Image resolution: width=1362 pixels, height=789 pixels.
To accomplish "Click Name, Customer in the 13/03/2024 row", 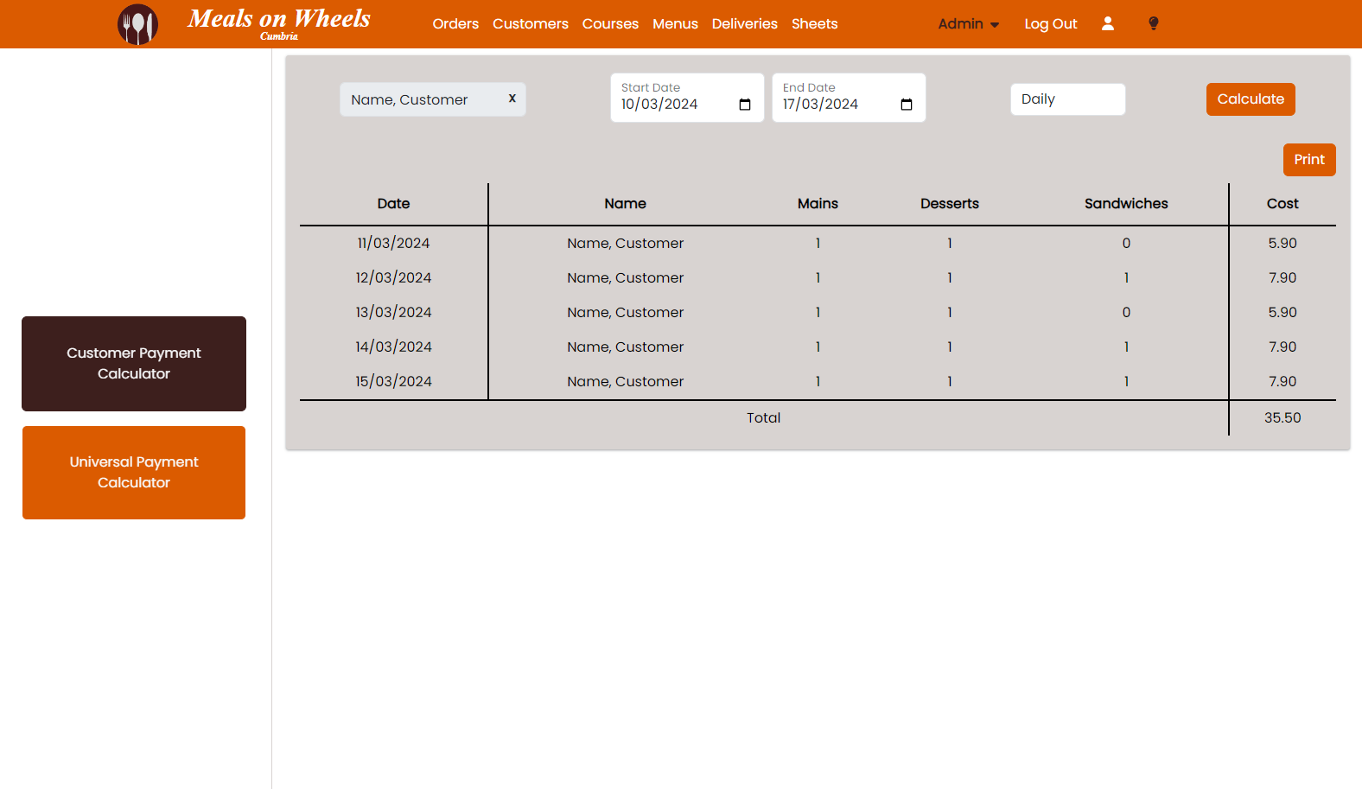I will [x=626, y=313].
